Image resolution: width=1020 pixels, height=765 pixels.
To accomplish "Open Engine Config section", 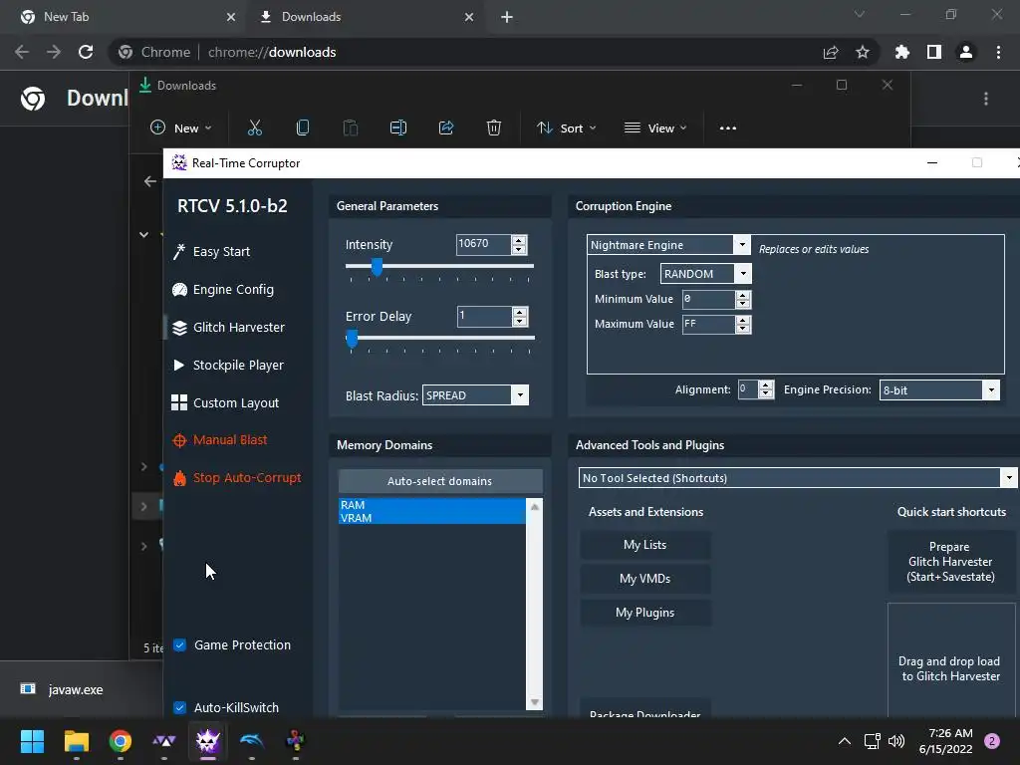I will pyautogui.click(x=223, y=290).
